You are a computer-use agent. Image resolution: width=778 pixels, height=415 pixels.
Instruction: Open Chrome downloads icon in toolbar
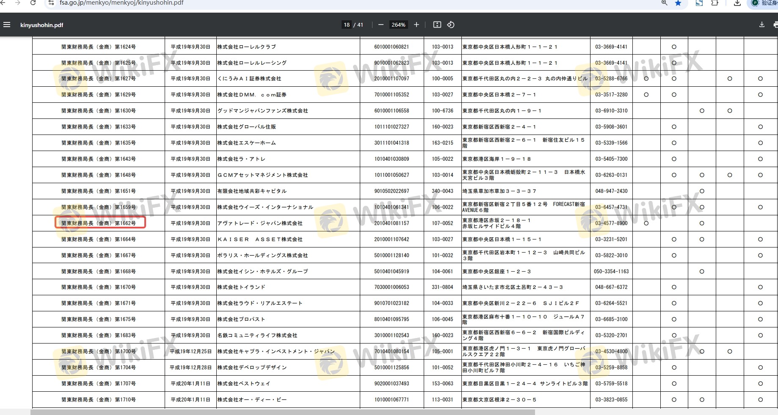pos(737,3)
